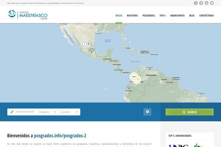Click the MaestriasCo bird logo

click(x=12, y=14)
